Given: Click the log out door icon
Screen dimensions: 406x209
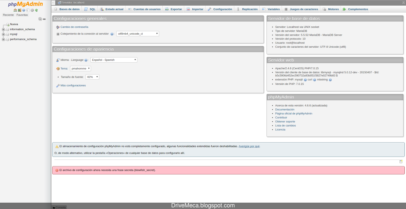Looking at the screenshot, I should pyautogui.click(x=20, y=10).
